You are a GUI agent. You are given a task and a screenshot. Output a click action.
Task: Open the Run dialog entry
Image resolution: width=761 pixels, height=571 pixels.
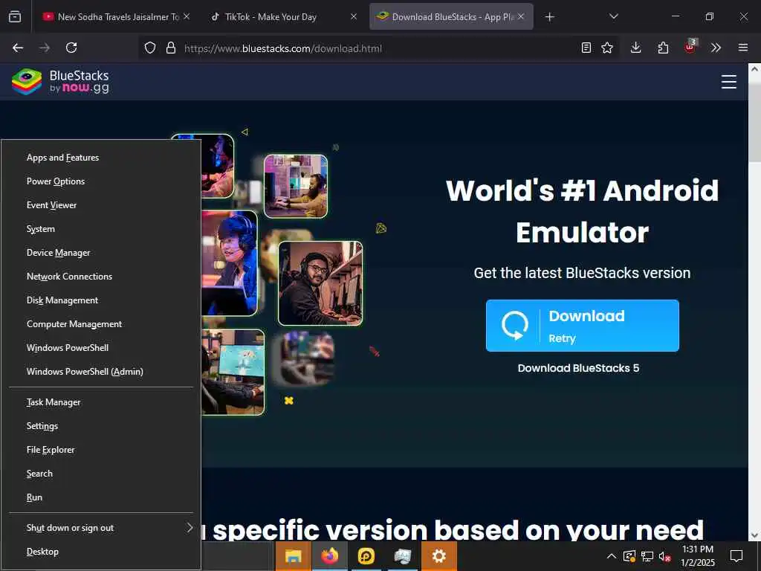point(101,497)
